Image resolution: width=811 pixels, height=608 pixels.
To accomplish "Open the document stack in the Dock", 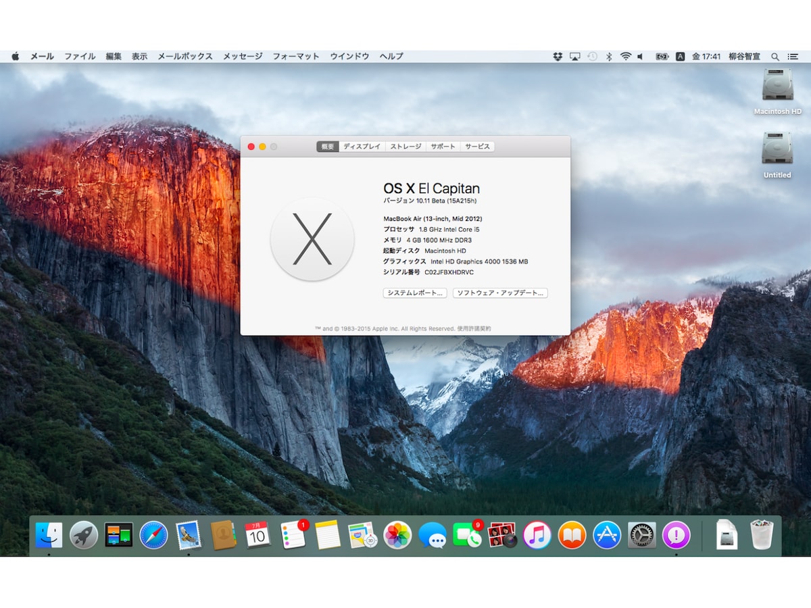I will [727, 535].
